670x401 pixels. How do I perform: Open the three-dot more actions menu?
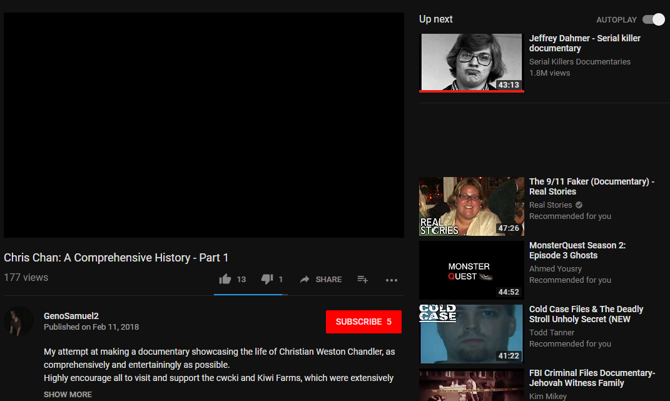click(x=392, y=280)
